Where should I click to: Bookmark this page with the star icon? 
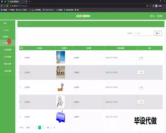(x=150, y=6)
